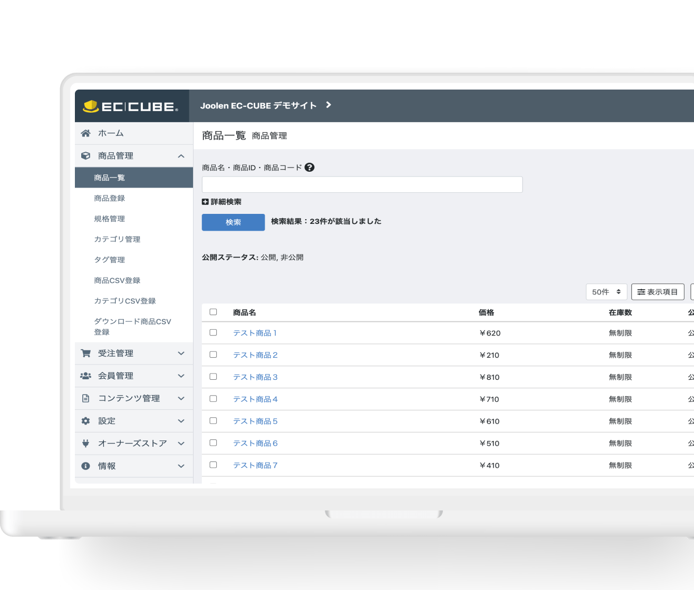Focus the product name search field
694x590 pixels.
tap(362, 184)
